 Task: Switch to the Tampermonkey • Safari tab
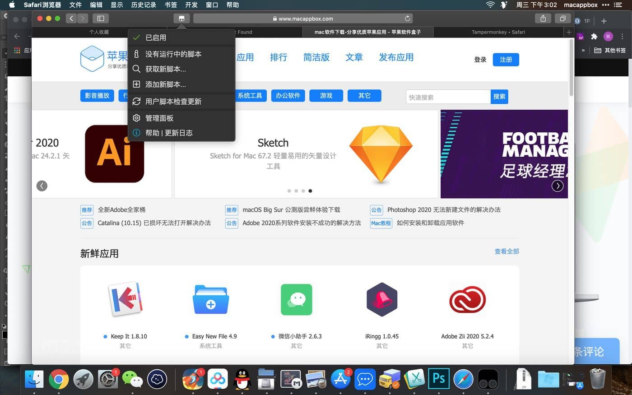[x=498, y=32]
